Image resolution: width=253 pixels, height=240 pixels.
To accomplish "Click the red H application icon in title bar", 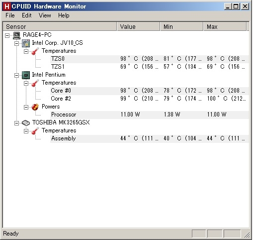I will [x=7, y=6].
